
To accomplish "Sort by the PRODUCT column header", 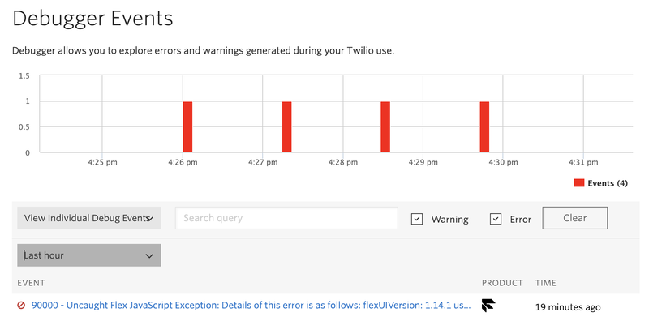I will 502,283.
